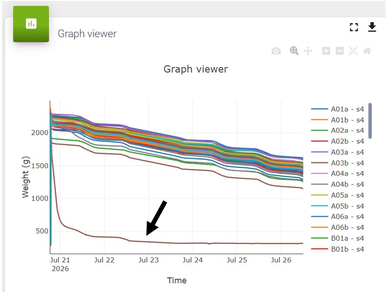Toggle the A04b - s4 series
Image resolution: width=386 pixels, height=292 pixels.
coord(338,184)
